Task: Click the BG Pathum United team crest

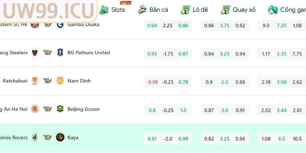Action: [x=60, y=53]
